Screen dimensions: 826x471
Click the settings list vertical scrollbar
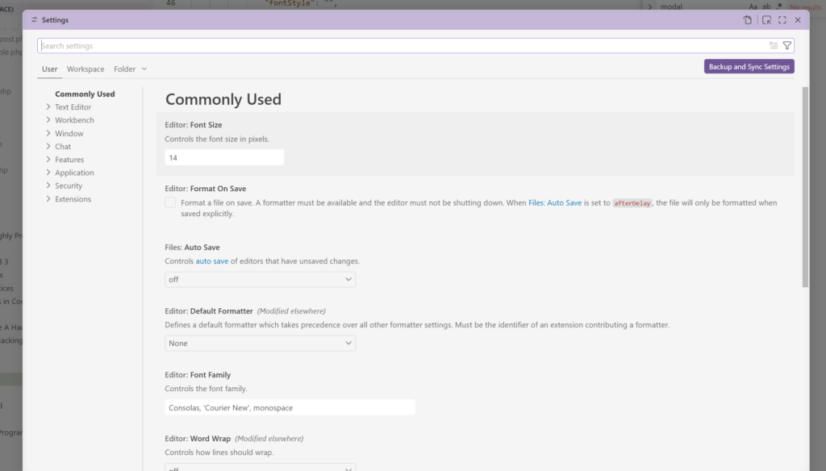[805, 187]
